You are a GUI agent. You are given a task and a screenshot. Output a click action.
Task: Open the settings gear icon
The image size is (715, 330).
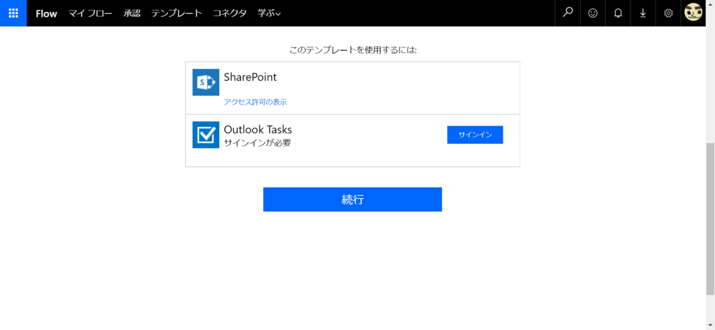(668, 13)
